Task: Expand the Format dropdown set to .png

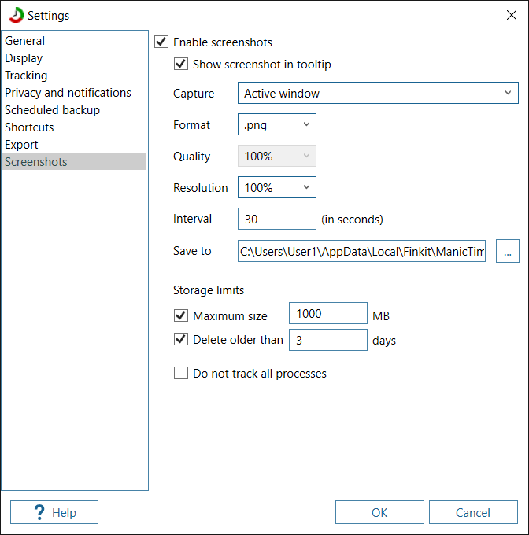Action: pos(276,125)
